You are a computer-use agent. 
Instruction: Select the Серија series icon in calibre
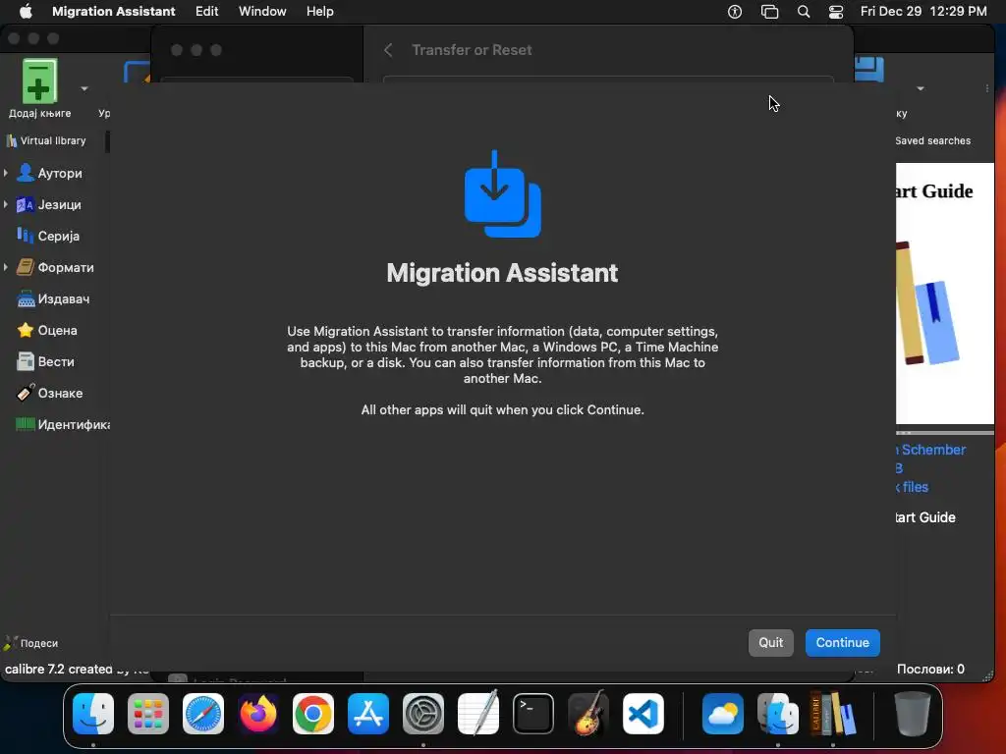[x=25, y=236]
